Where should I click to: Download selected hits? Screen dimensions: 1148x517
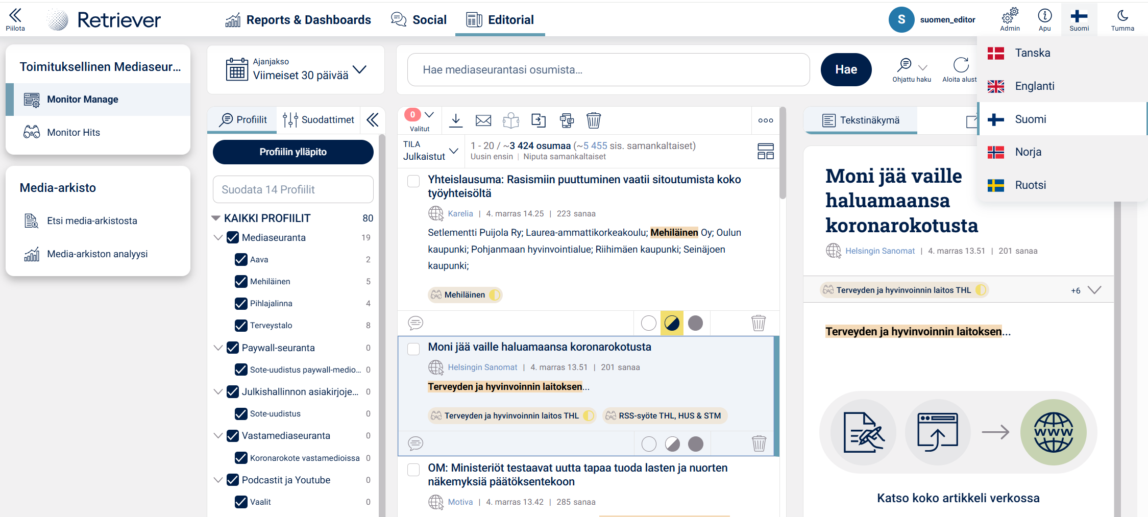(456, 120)
